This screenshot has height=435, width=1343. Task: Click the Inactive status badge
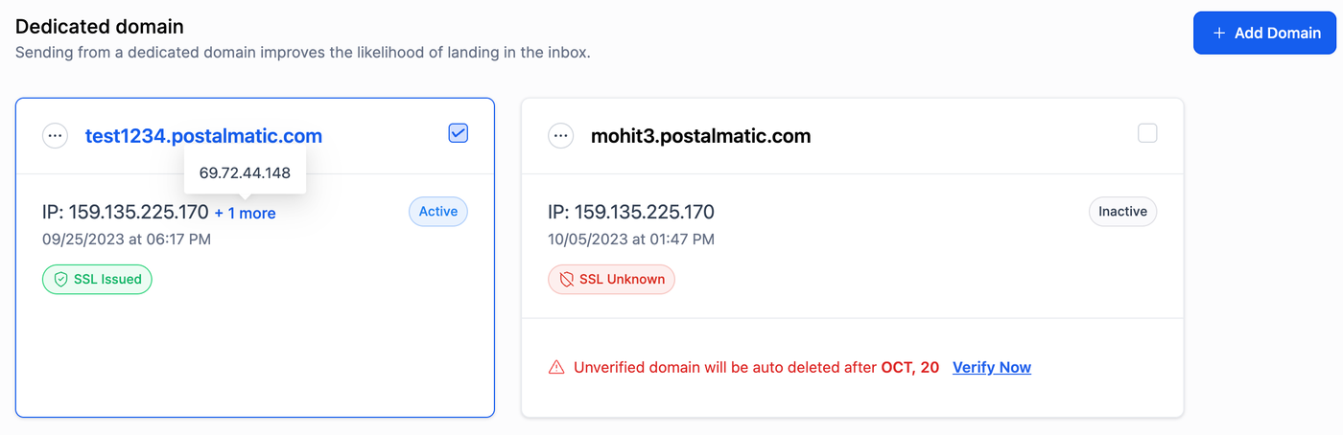pos(1122,212)
